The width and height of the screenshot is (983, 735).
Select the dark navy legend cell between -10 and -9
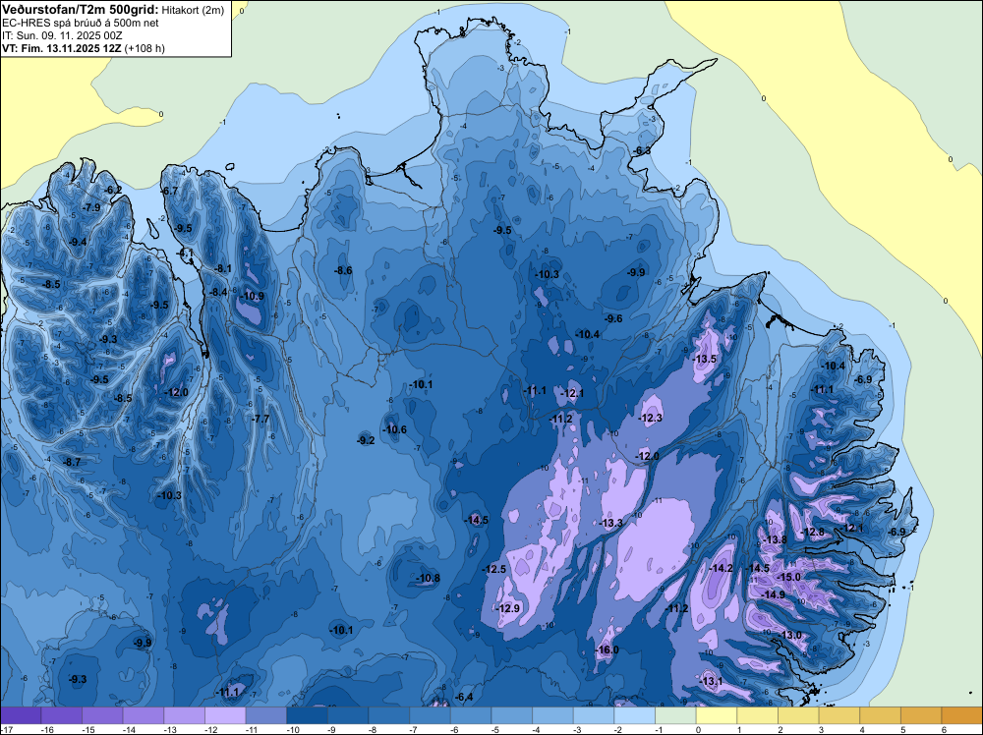(x=307, y=715)
